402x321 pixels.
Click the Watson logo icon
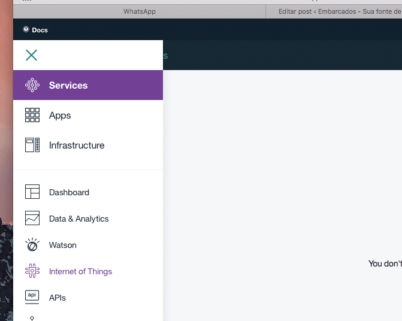click(x=32, y=245)
